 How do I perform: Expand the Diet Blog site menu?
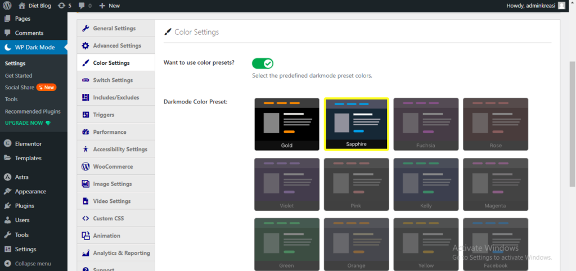tap(37, 6)
